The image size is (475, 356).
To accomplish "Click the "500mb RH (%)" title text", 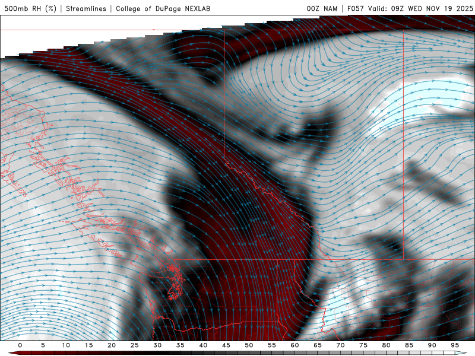I will click(30, 8).
